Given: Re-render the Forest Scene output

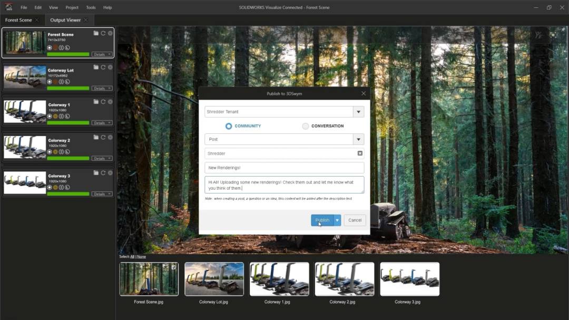Looking at the screenshot, I should coord(103,33).
